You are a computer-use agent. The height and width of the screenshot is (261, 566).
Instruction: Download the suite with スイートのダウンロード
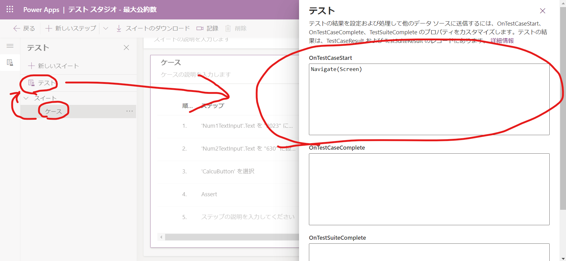tap(153, 28)
